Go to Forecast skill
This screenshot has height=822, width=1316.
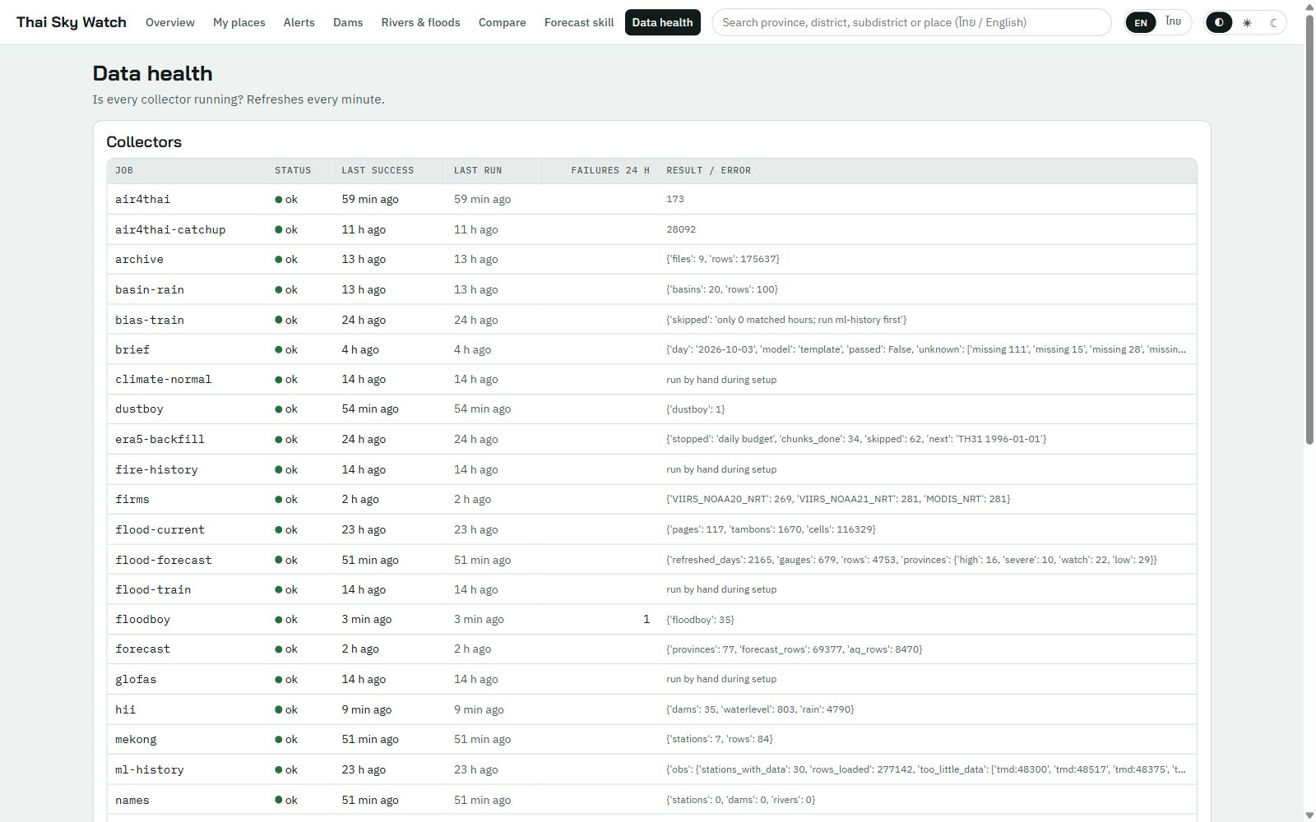click(579, 22)
